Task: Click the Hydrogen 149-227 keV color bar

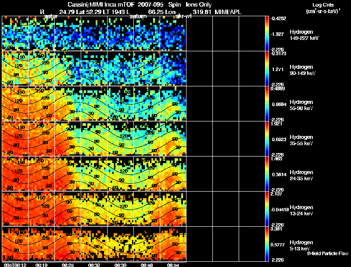Action: coord(267,33)
